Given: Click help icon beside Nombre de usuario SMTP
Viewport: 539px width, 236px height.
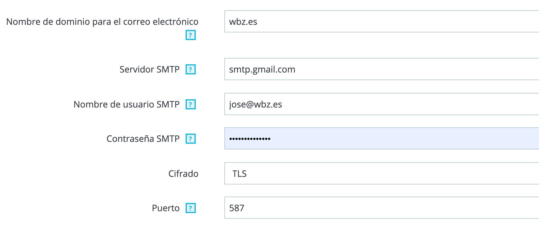Looking at the screenshot, I should coord(190,104).
